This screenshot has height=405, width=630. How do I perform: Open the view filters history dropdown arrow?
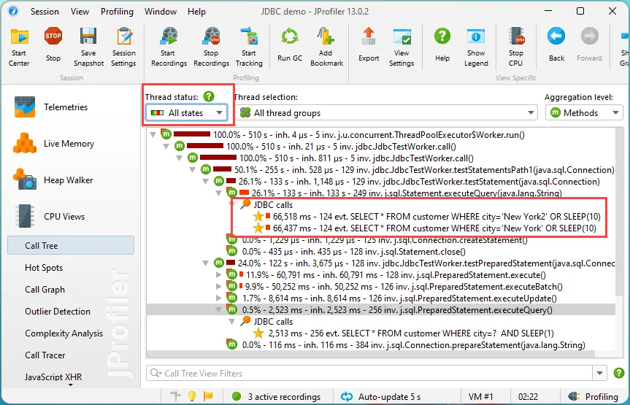click(x=599, y=373)
